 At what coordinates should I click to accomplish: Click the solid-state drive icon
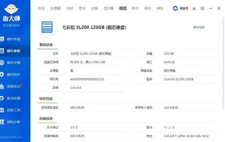tap(47, 27)
